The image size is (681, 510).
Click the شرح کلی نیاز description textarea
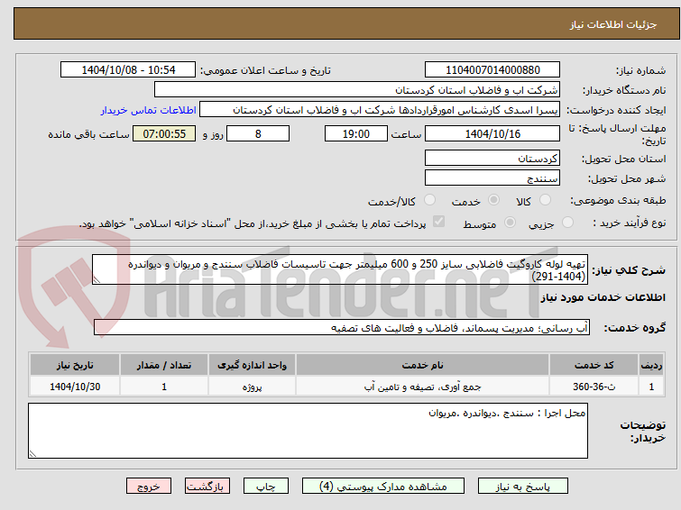(340, 269)
